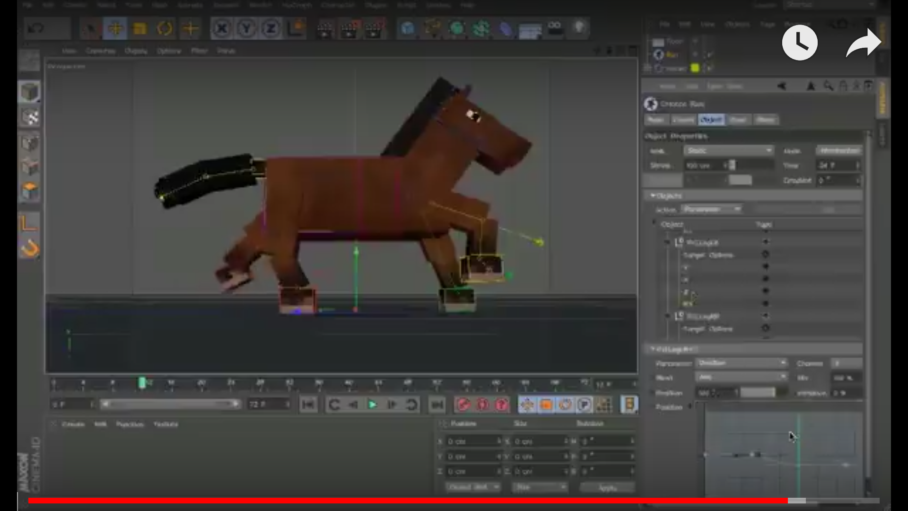Click the coordinate system icon beside Z
Viewport: 908px width, 511px height.
(x=296, y=29)
